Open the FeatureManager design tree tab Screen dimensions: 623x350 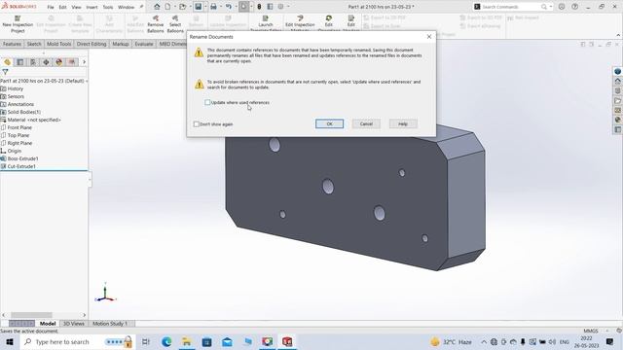pos(7,62)
